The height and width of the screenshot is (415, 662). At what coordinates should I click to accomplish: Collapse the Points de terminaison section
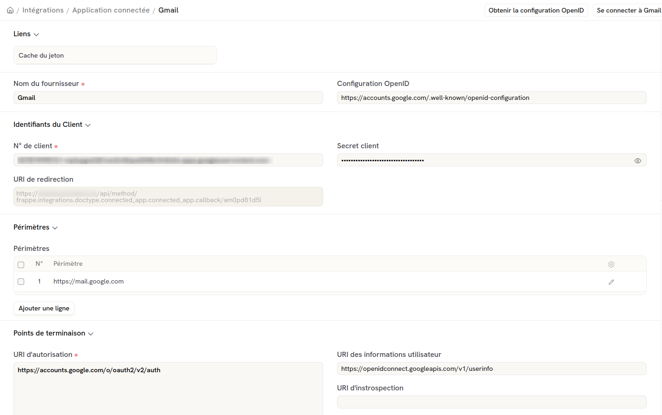(x=53, y=333)
